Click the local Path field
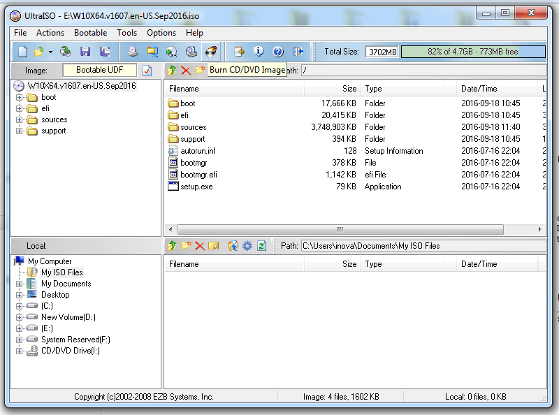Image resolution: width=559 pixels, height=415 pixels. (x=423, y=246)
